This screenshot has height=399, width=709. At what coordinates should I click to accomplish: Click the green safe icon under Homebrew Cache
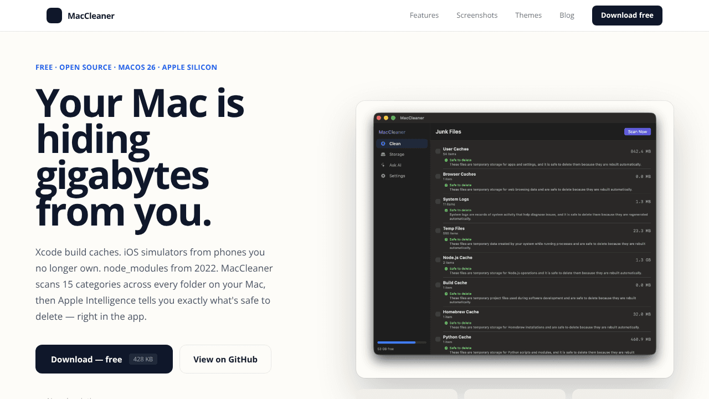446,323
